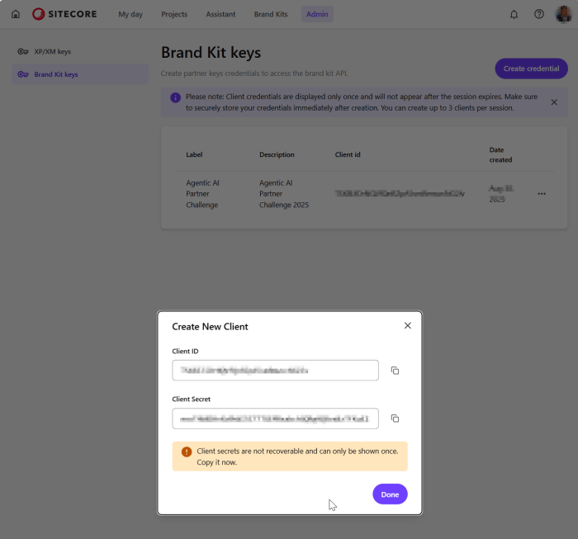
Task: Click the Create credential button
Action: (531, 69)
